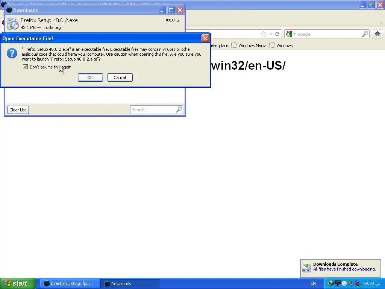The height and width of the screenshot is (289, 385).
Task: Click the Firefox Setup installer file icon
Action: coord(12,24)
